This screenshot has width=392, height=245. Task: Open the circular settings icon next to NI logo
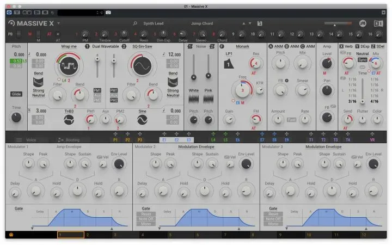pos(363,23)
